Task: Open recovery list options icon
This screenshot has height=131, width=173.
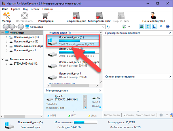Action: pyautogui.click(x=161, y=115)
